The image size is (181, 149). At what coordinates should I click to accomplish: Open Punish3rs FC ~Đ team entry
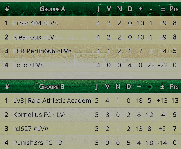click(x=38, y=143)
